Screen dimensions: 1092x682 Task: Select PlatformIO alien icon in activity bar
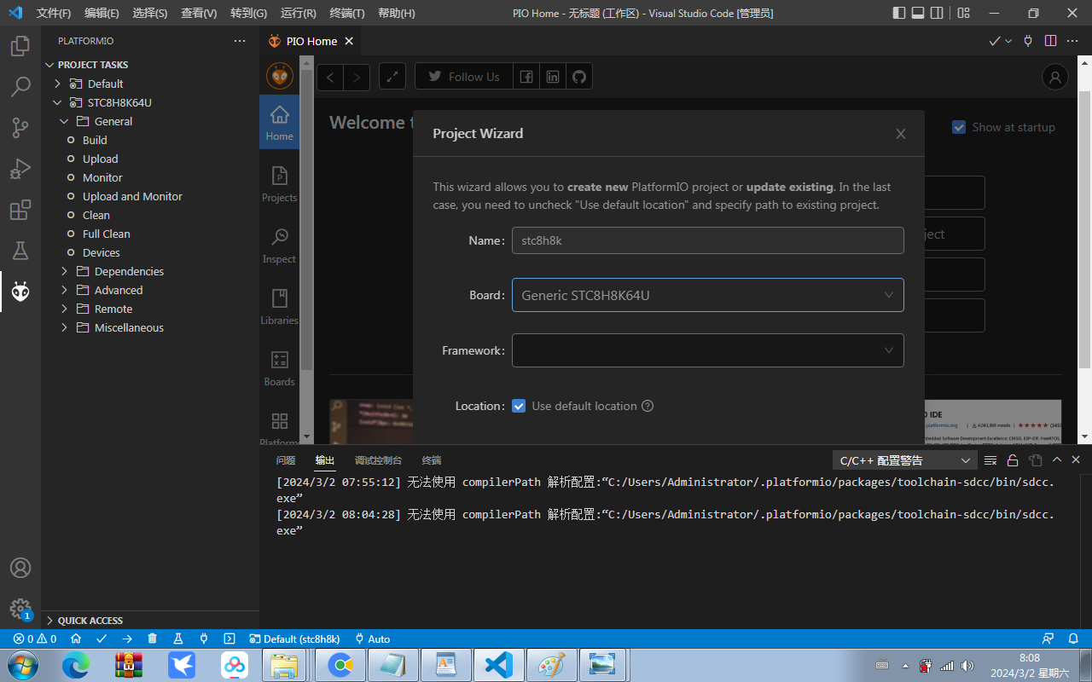(x=20, y=292)
